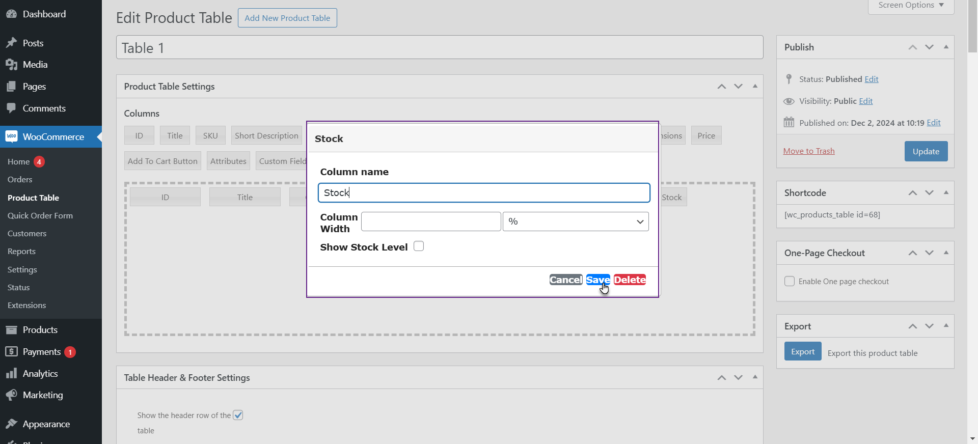Open the column width unit dropdown
This screenshot has height=444, width=978.
point(576,222)
